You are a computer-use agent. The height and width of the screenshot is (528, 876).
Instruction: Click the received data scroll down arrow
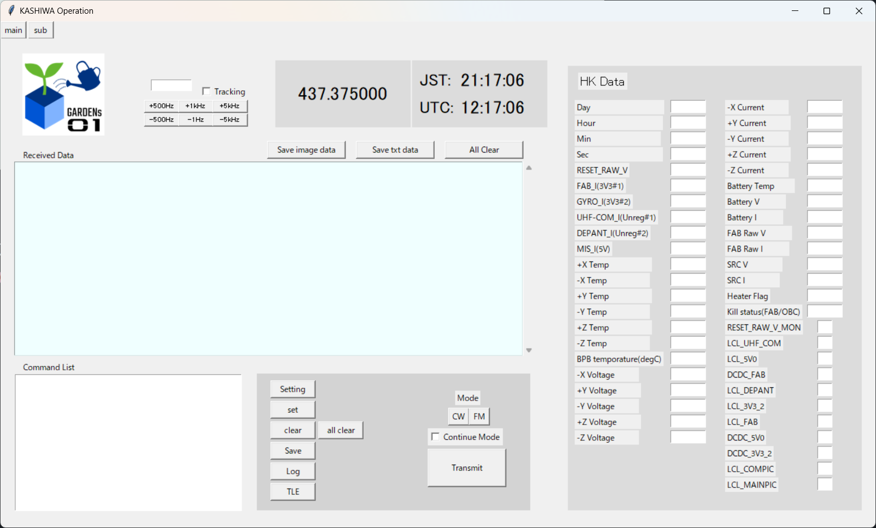point(529,350)
